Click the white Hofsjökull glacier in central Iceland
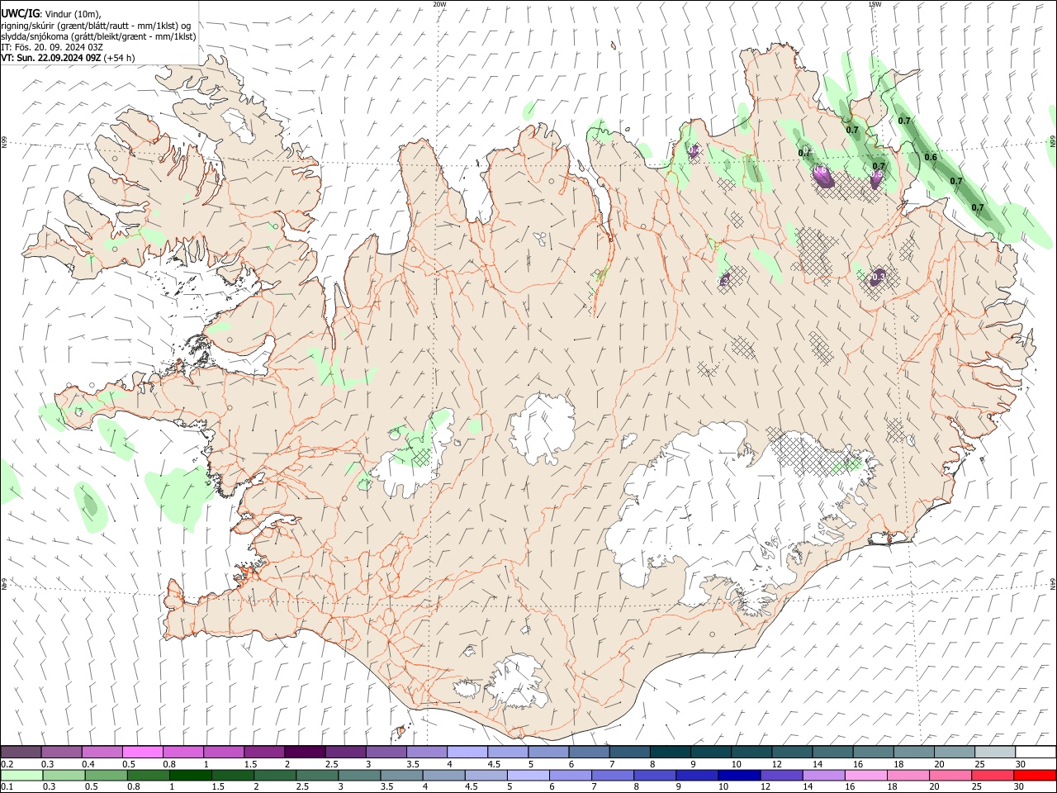 (543, 430)
